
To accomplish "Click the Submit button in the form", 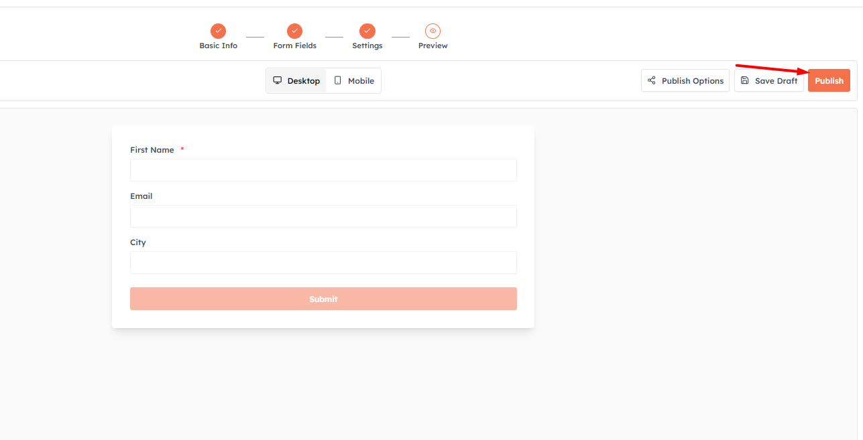I will pyautogui.click(x=323, y=299).
